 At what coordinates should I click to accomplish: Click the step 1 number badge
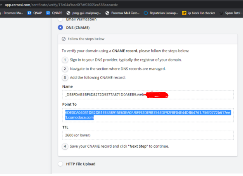[x=65, y=60]
